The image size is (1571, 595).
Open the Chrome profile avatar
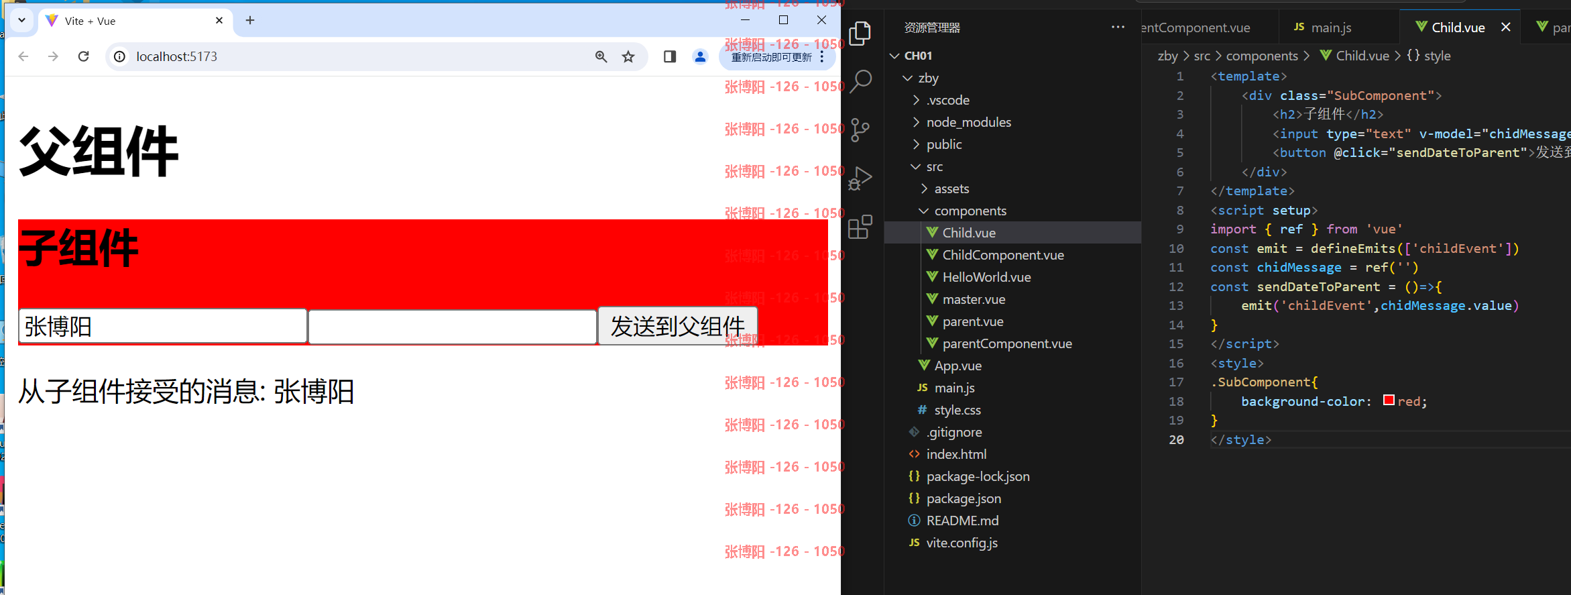pyautogui.click(x=701, y=56)
